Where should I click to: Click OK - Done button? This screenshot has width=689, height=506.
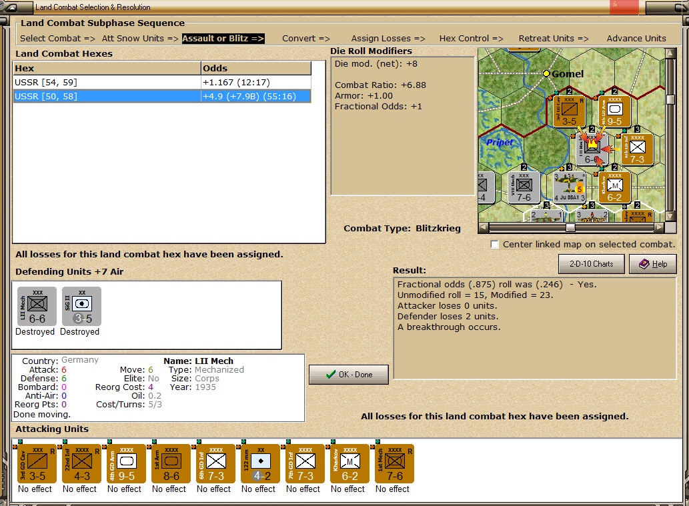point(349,375)
